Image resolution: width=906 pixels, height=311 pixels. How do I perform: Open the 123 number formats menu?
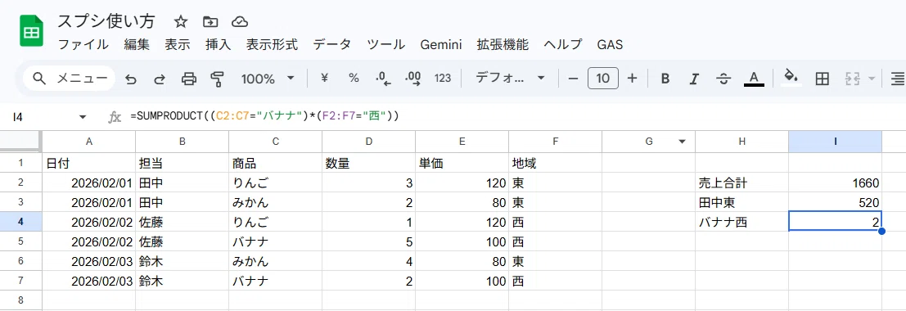point(443,78)
